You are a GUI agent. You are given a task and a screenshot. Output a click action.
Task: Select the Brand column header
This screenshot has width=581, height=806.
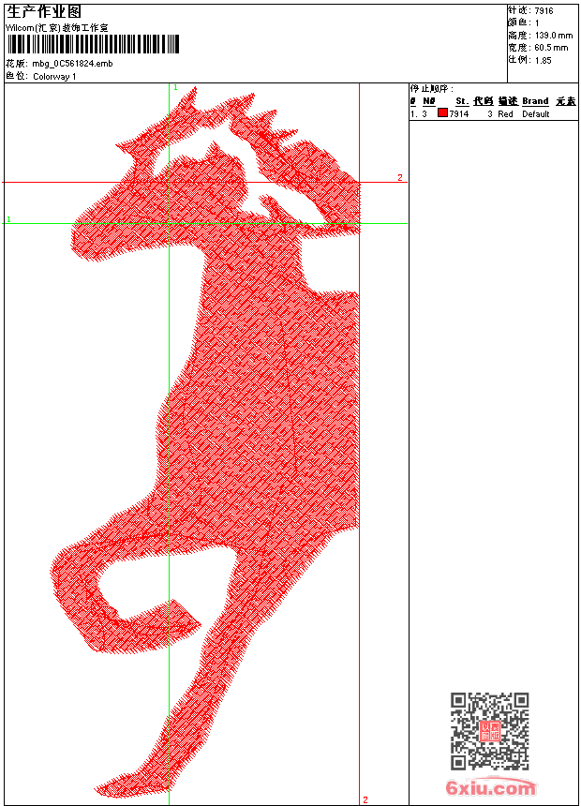(535, 101)
